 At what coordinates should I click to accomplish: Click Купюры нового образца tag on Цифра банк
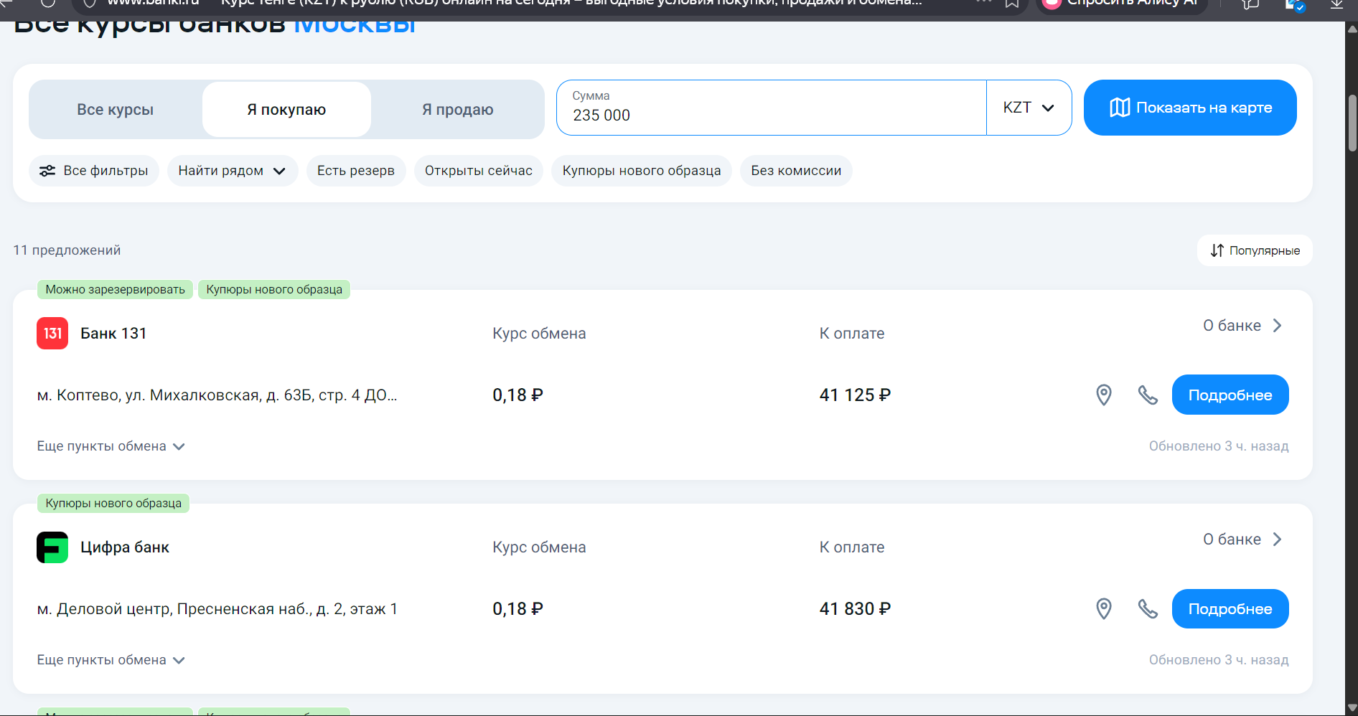[113, 504]
